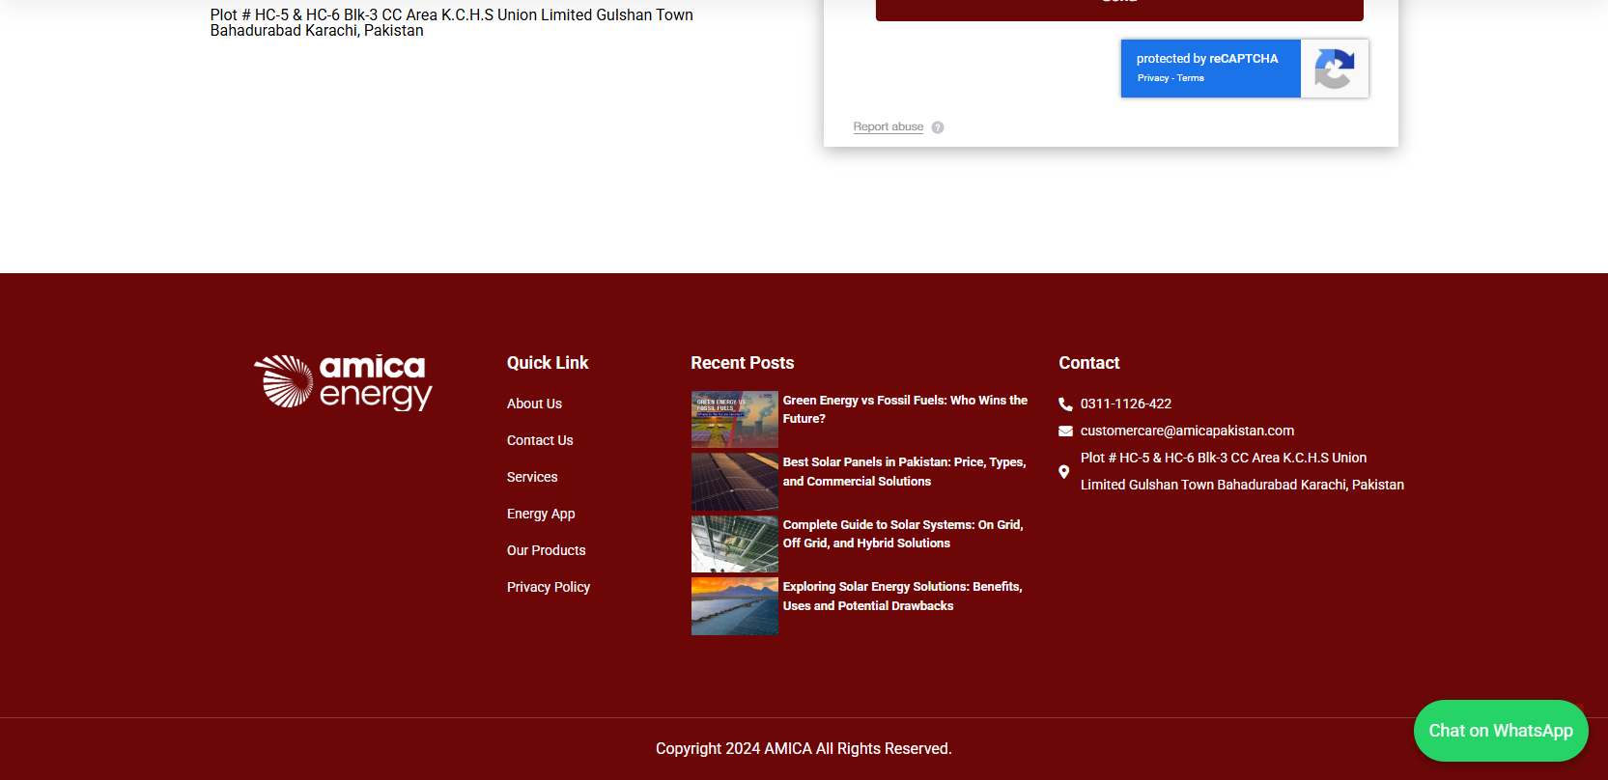Image resolution: width=1608 pixels, height=780 pixels.
Task: Go to About Us page
Action: pyautogui.click(x=534, y=404)
